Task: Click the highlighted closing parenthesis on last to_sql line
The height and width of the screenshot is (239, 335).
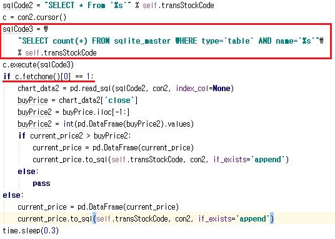Action: coord(272,219)
